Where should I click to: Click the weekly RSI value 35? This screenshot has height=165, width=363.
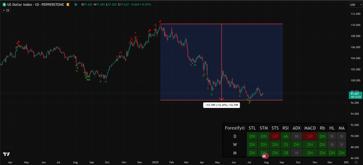pyautogui.click(x=285, y=145)
